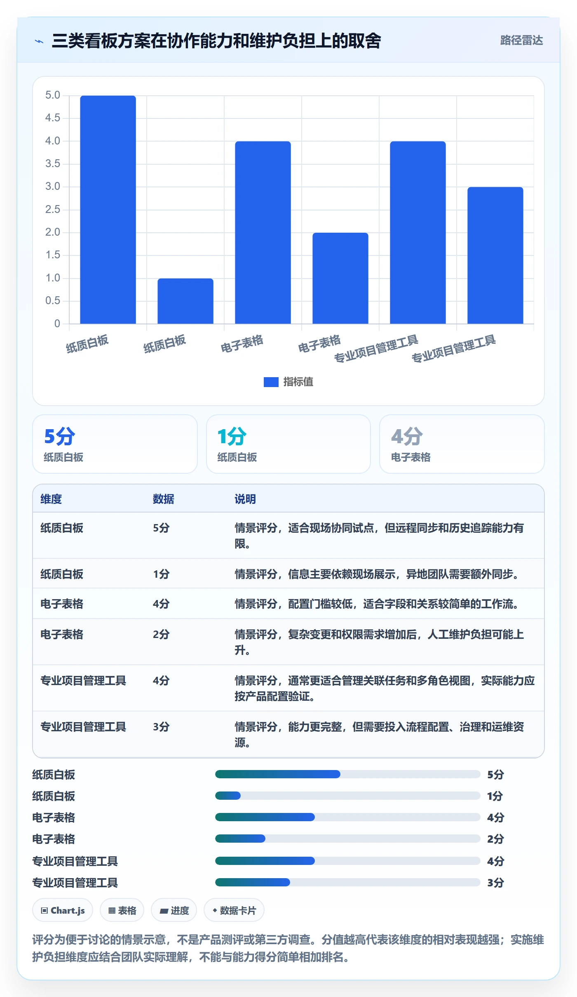Select the 4分 电子表格 summary card
This screenshot has height=997, width=577.
click(x=462, y=444)
